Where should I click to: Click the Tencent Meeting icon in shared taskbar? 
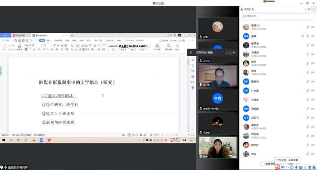tap(41, 140)
